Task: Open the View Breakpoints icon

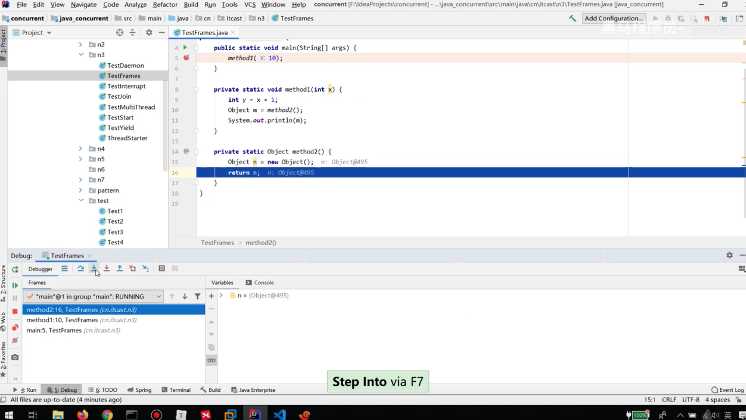Action: (x=15, y=328)
